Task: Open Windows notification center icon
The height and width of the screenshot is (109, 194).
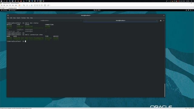Action: (191, 1)
